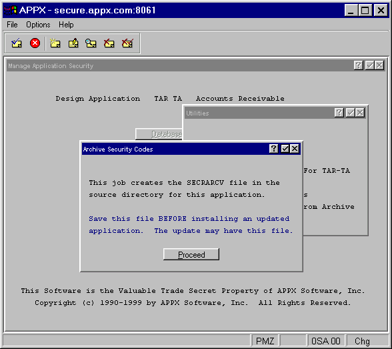The width and height of the screenshot is (392, 349).
Task: Open the Options menu
Action: 38,25
